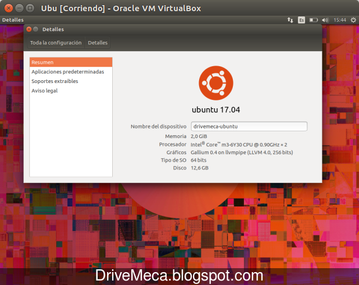Click the Memoria value 2,0 GiB

[199, 136]
